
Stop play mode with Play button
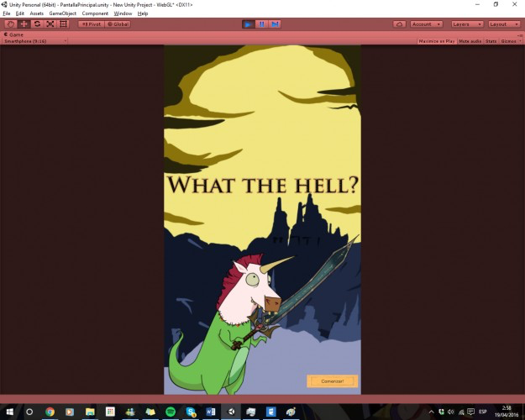pos(248,24)
